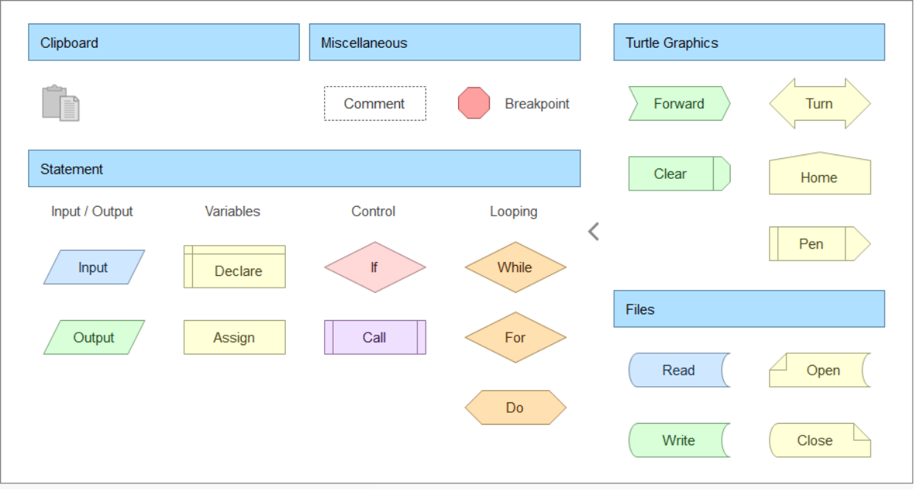
Task: Select the Forward turtle shape
Action: pos(679,104)
